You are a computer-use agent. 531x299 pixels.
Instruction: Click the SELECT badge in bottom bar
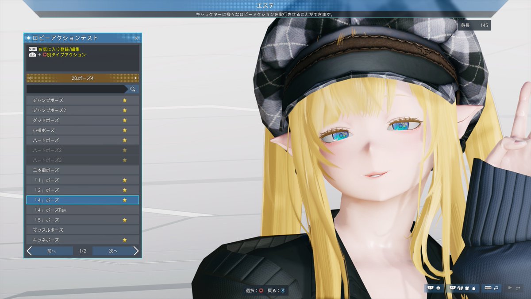pyautogui.click(x=488, y=287)
